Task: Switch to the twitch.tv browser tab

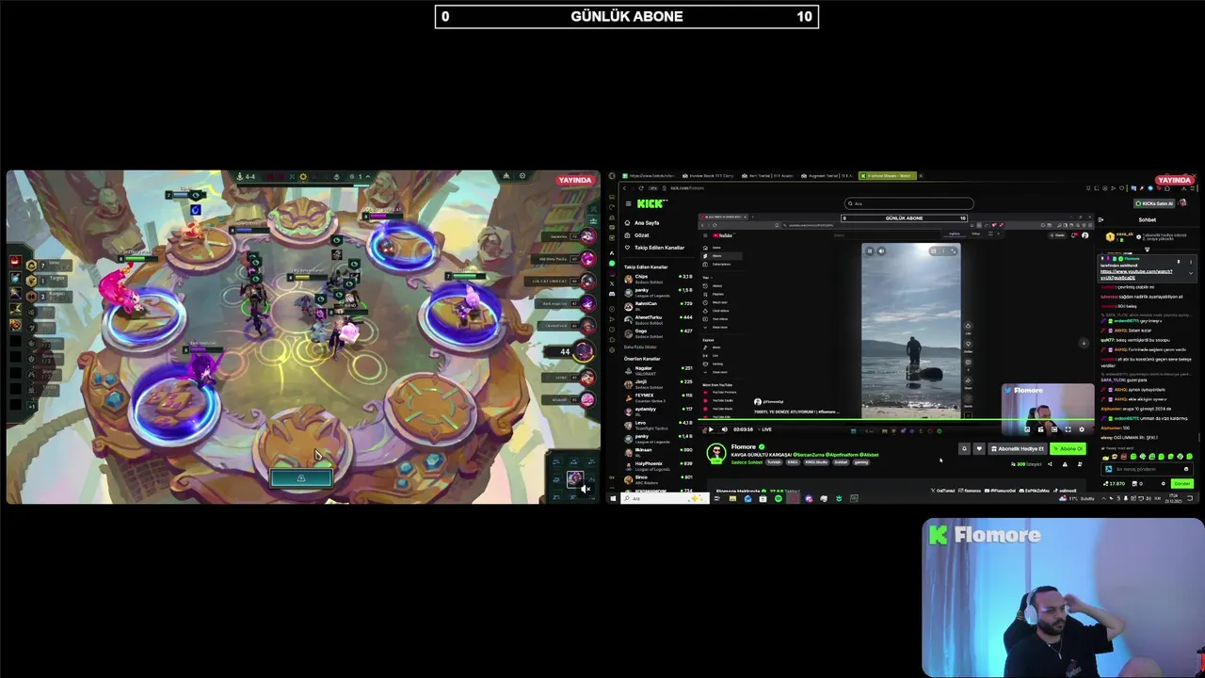Action: click(x=649, y=176)
